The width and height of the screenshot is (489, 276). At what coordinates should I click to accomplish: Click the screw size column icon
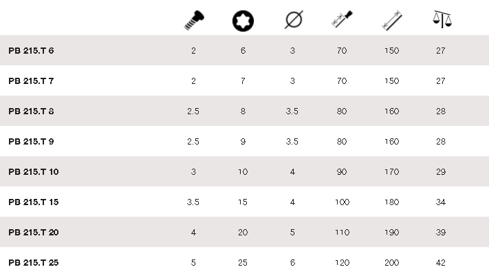pos(193,21)
